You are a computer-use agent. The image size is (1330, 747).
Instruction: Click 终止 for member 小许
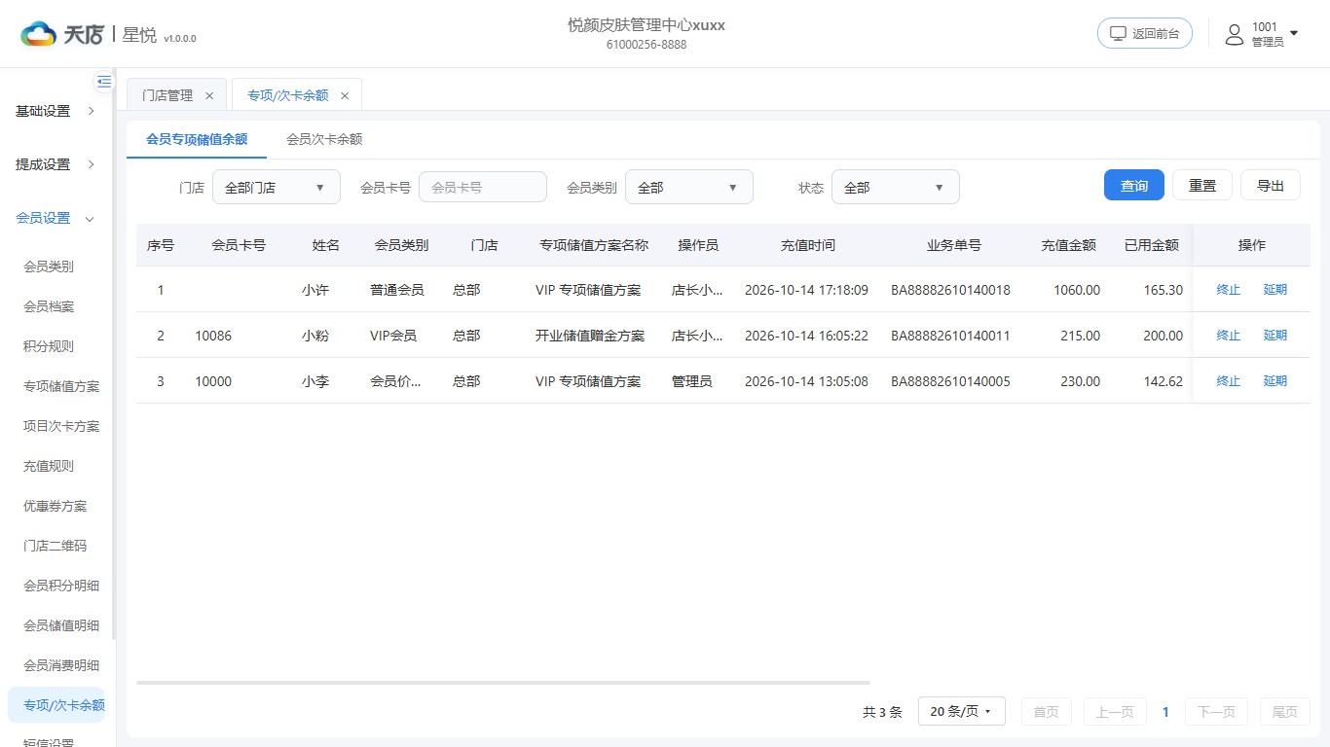1229,290
